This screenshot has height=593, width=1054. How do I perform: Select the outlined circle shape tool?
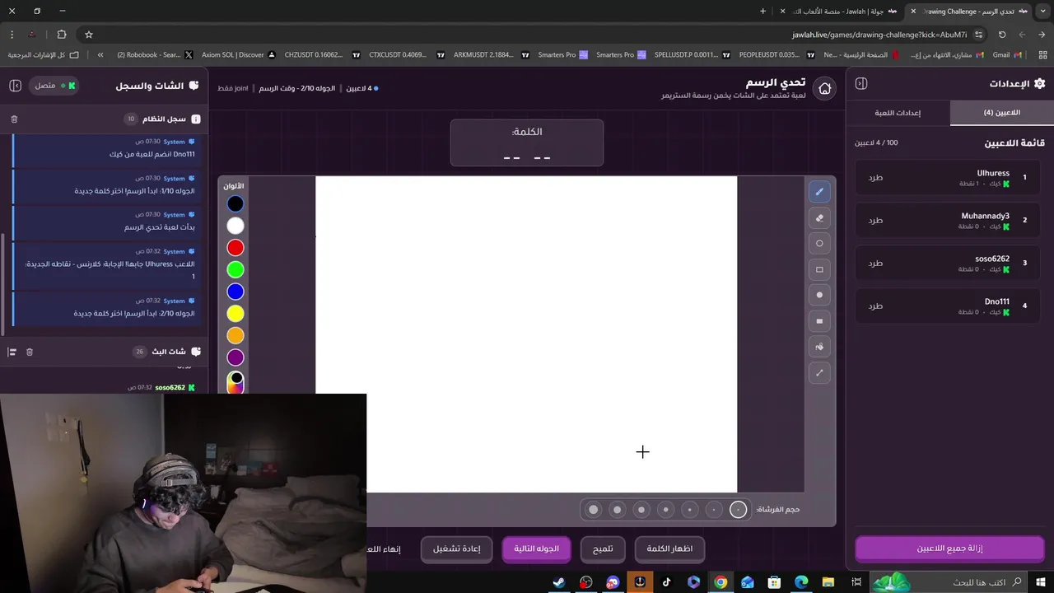pyautogui.click(x=819, y=244)
